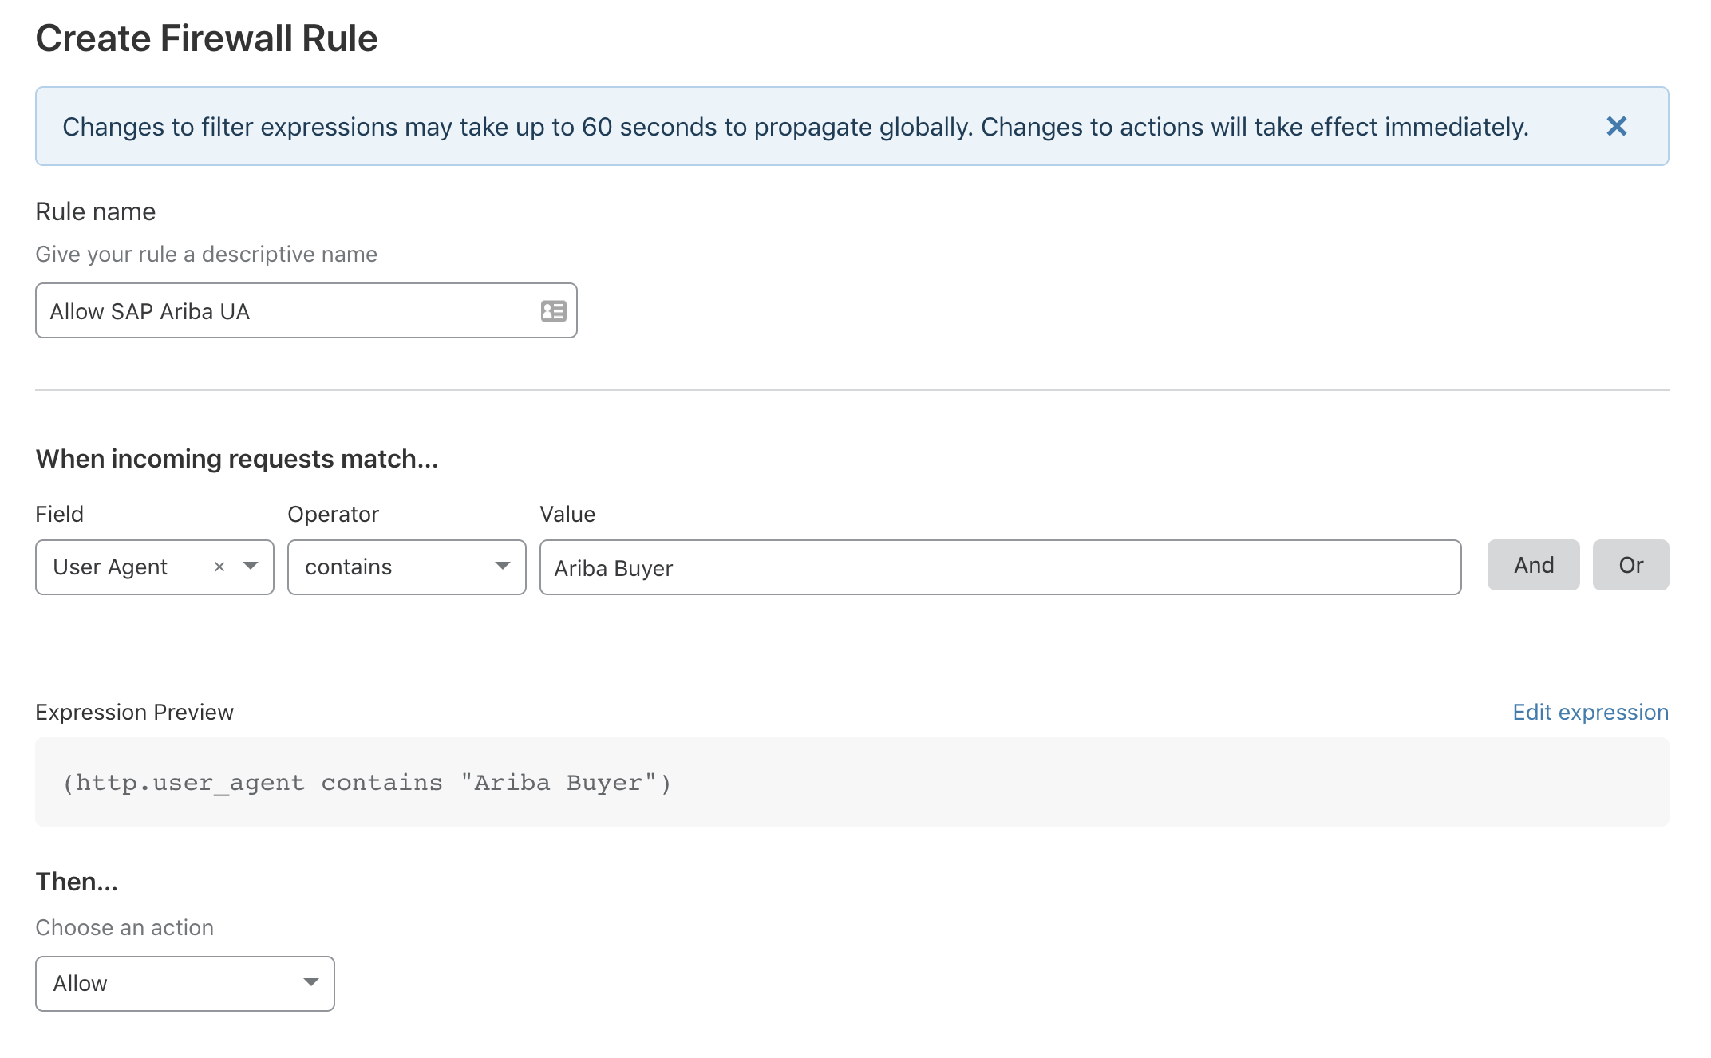
Task: Click the contact card icon in Rule name field
Action: point(553,311)
